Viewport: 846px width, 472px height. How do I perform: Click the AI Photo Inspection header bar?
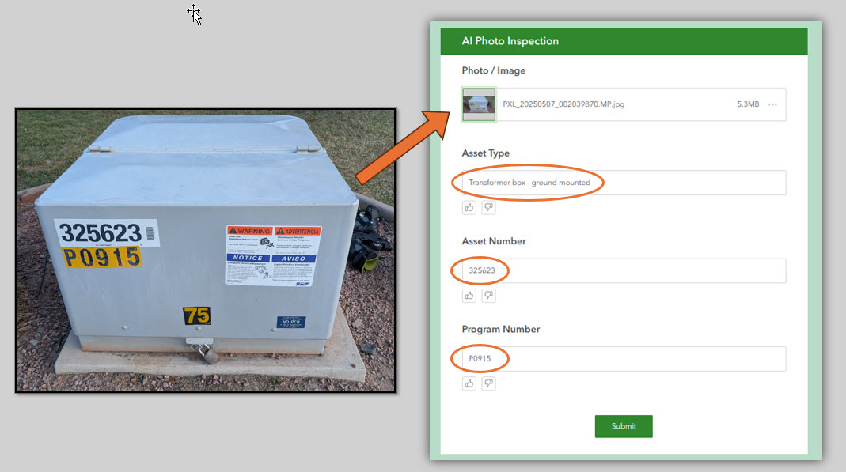[x=624, y=40]
